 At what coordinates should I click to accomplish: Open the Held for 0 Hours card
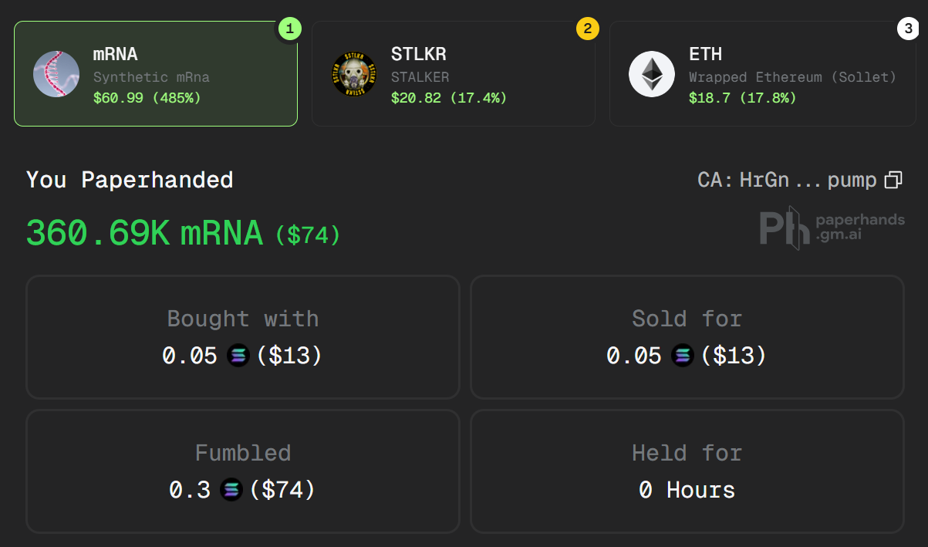[x=687, y=471]
